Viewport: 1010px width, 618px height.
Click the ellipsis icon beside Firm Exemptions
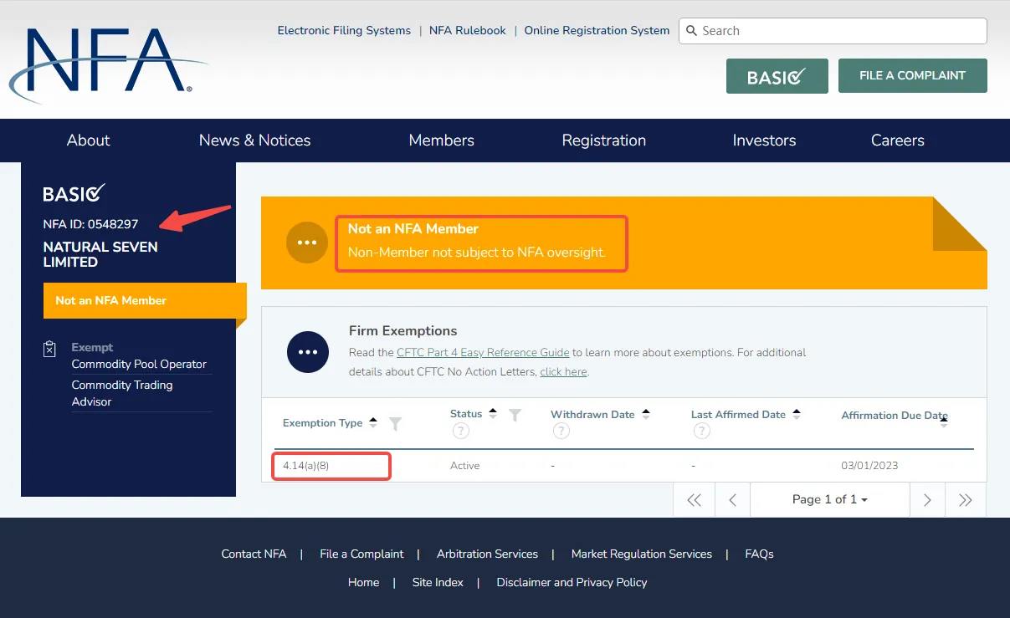coord(308,352)
